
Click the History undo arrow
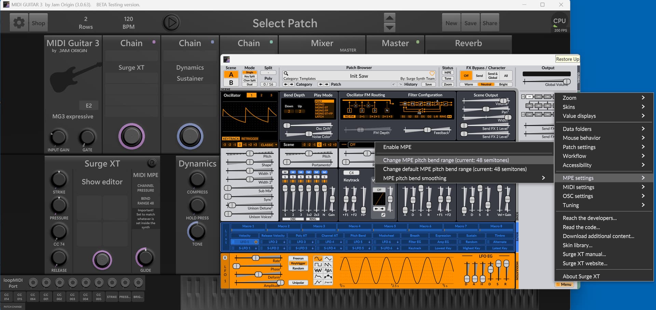(x=394, y=84)
